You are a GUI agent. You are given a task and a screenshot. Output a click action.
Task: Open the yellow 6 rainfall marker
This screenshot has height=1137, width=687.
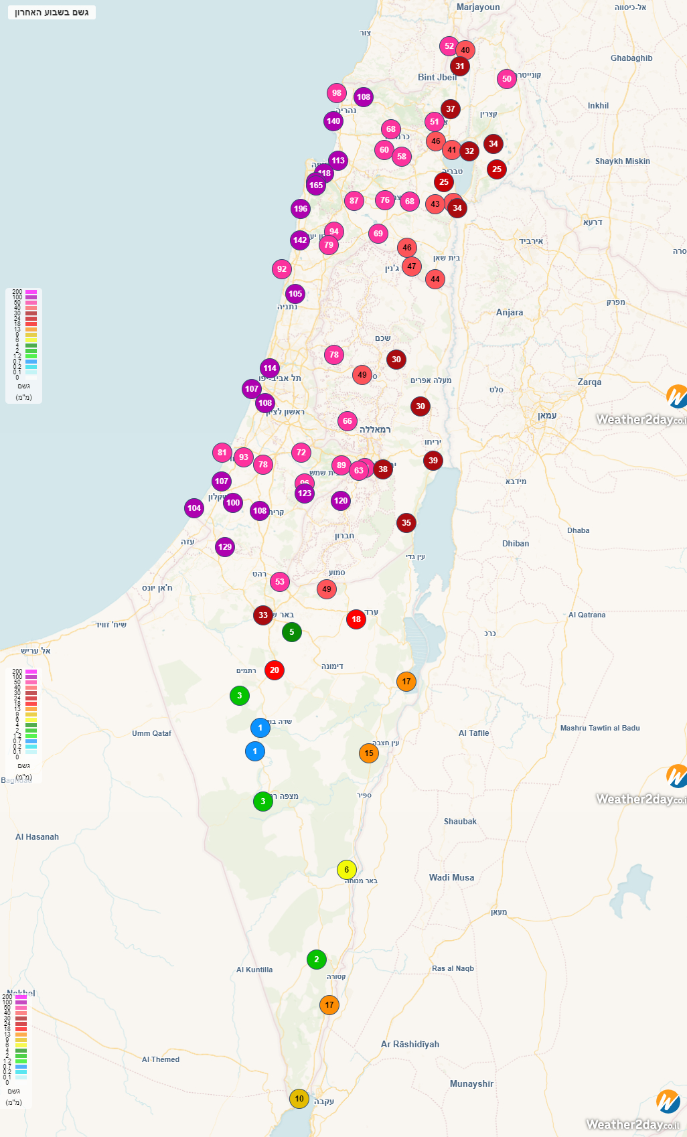tap(347, 870)
